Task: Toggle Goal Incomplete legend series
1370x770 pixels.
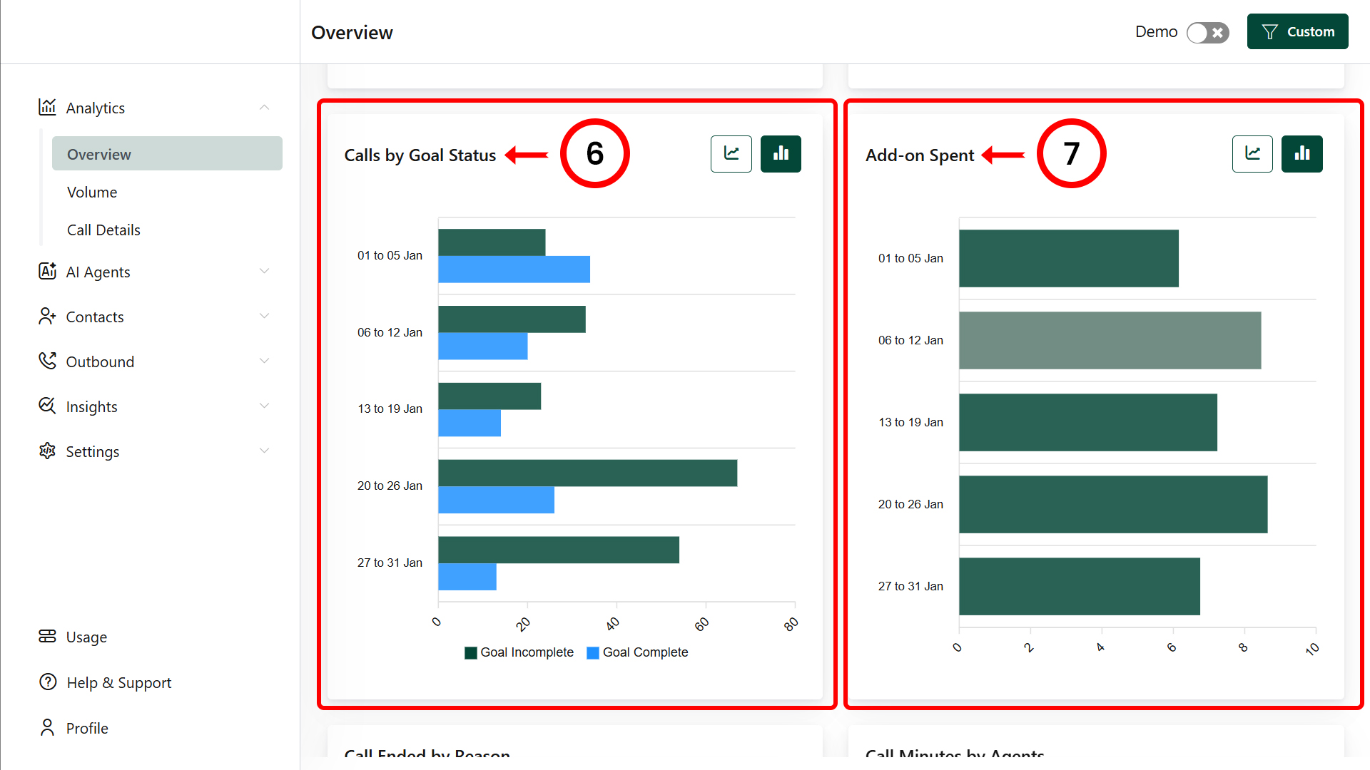Action: point(519,652)
